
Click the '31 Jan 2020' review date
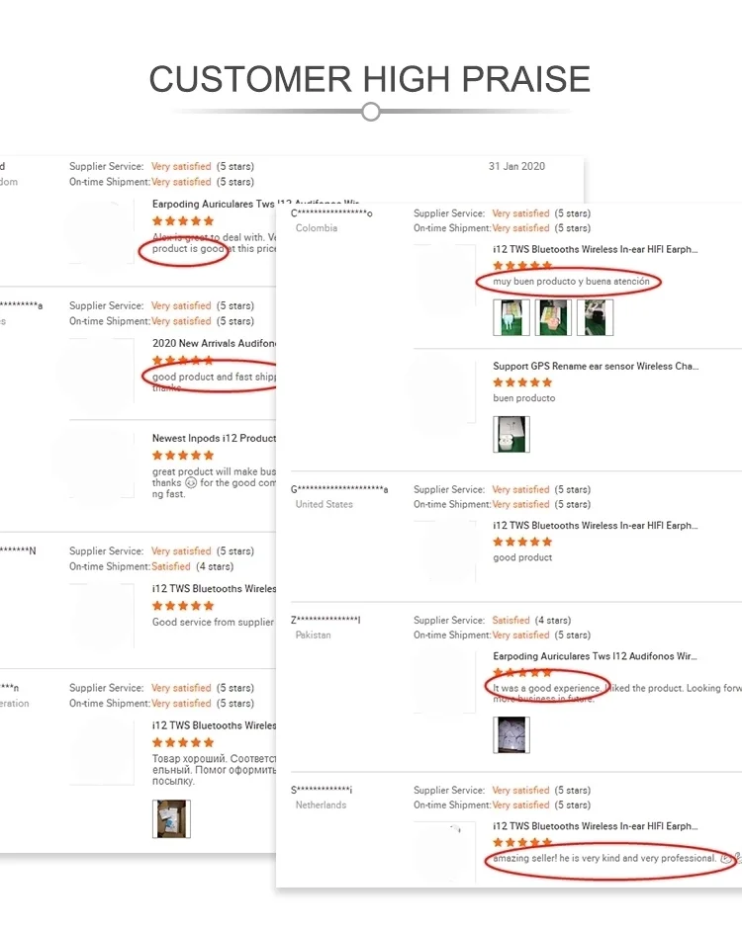516,166
